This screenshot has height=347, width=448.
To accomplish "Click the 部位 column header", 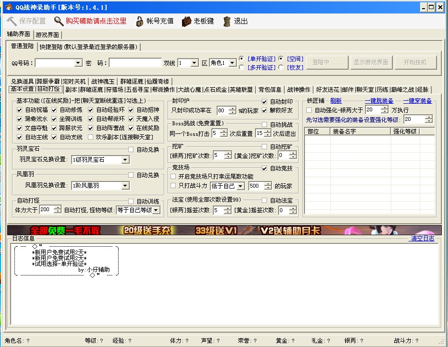I will coord(317,132).
